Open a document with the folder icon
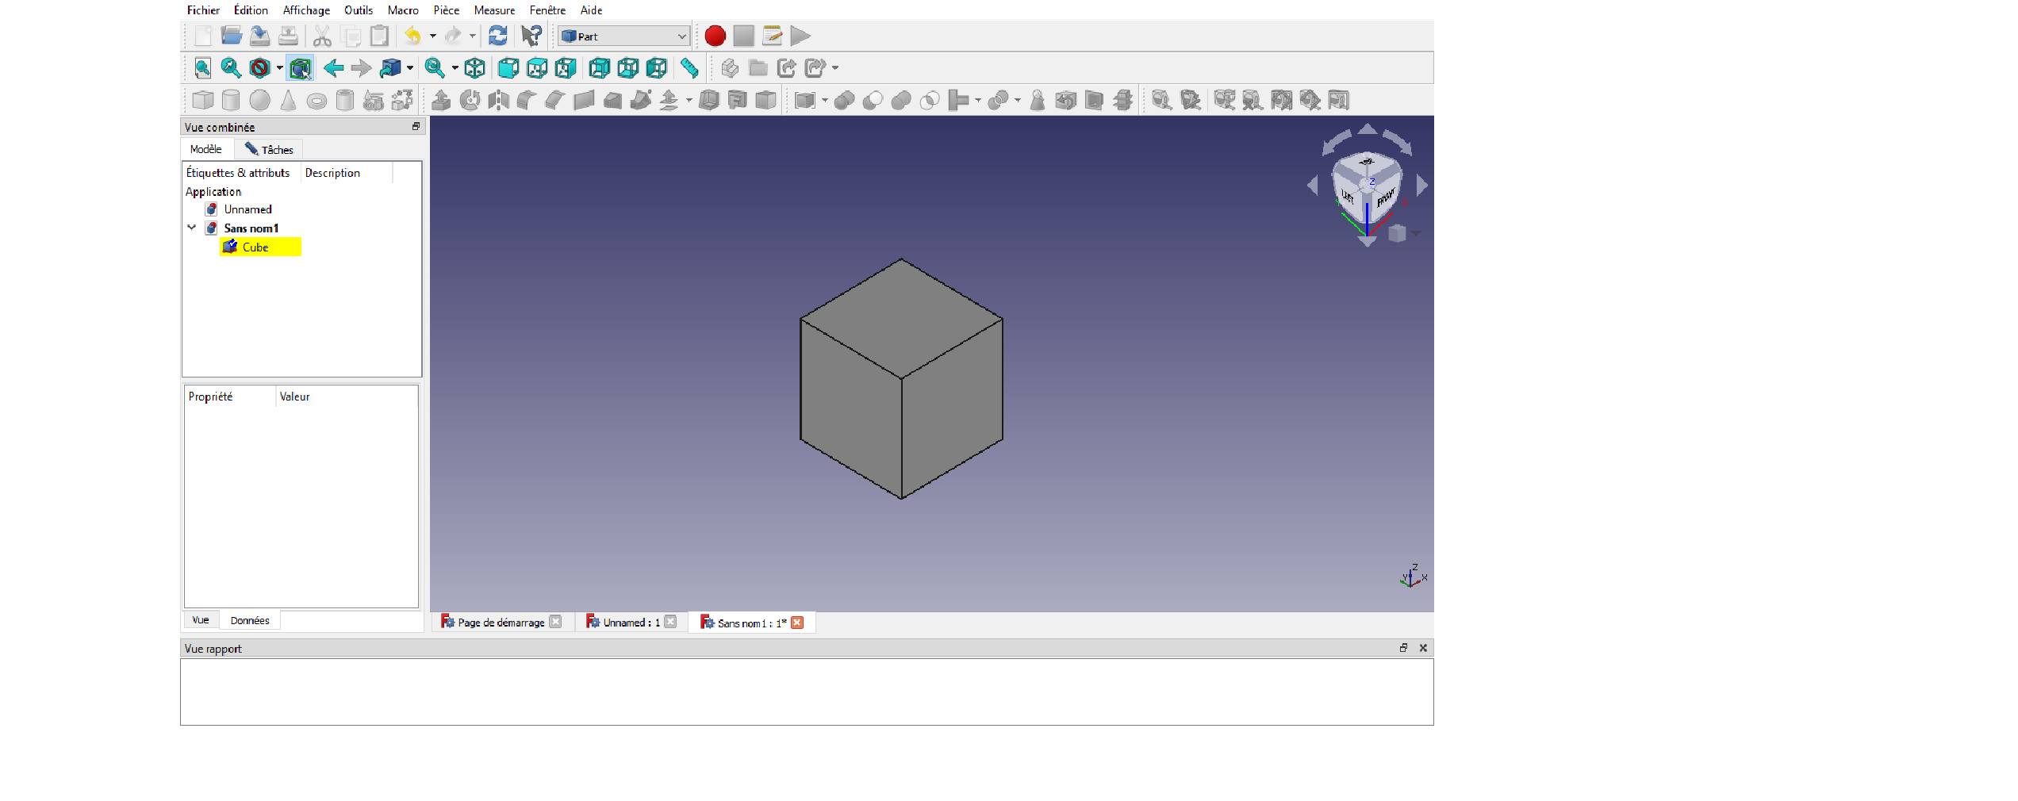The image size is (2018, 801). click(x=231, y=36)
